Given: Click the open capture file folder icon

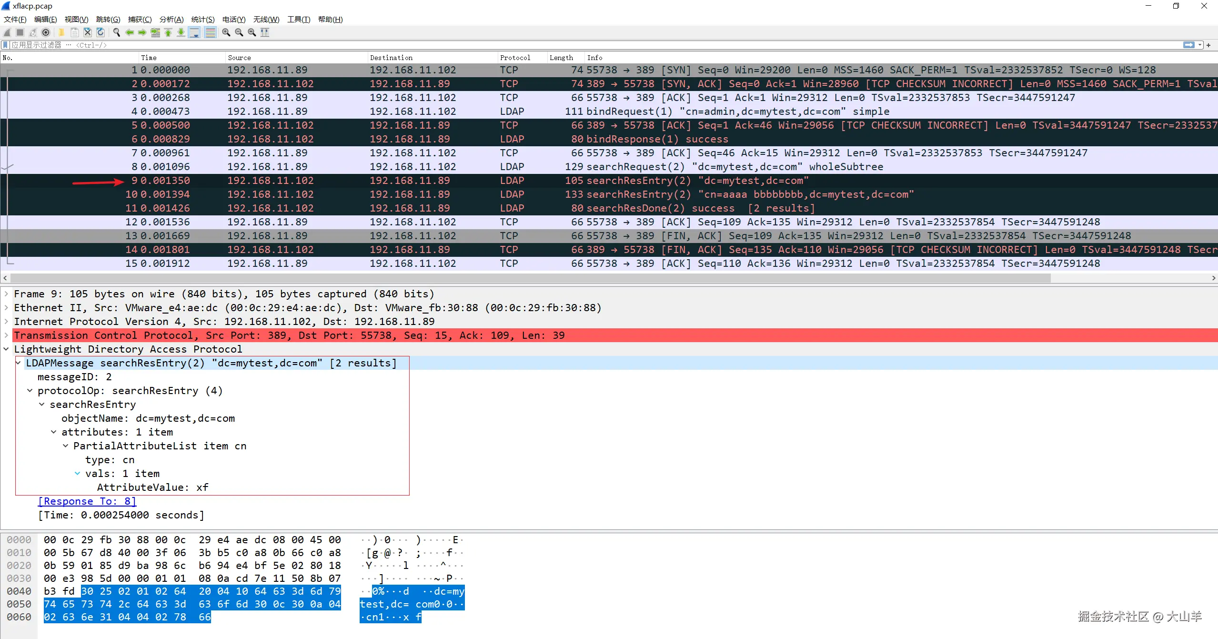Looking at the screenshot, I should tap(61, 32).
